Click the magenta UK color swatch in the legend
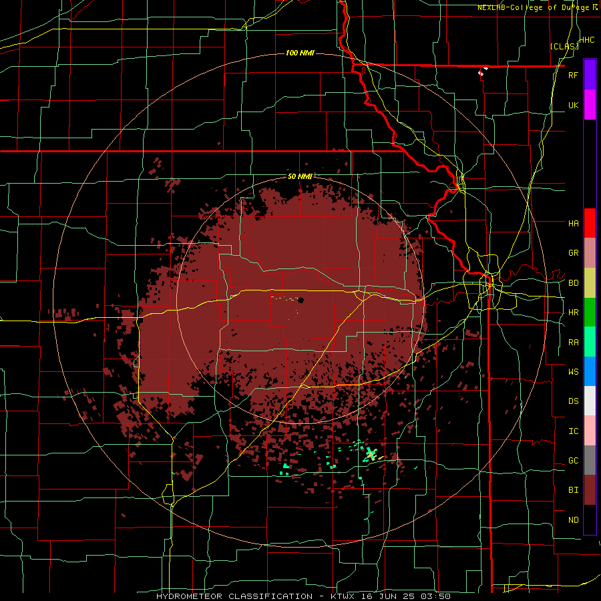The image size is (601, 601). (x=590, y=105)
